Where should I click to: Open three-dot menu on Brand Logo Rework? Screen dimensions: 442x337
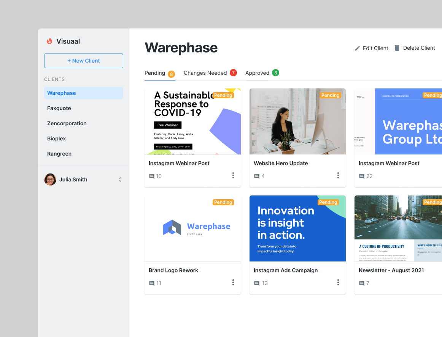click(x=233, y=282)
